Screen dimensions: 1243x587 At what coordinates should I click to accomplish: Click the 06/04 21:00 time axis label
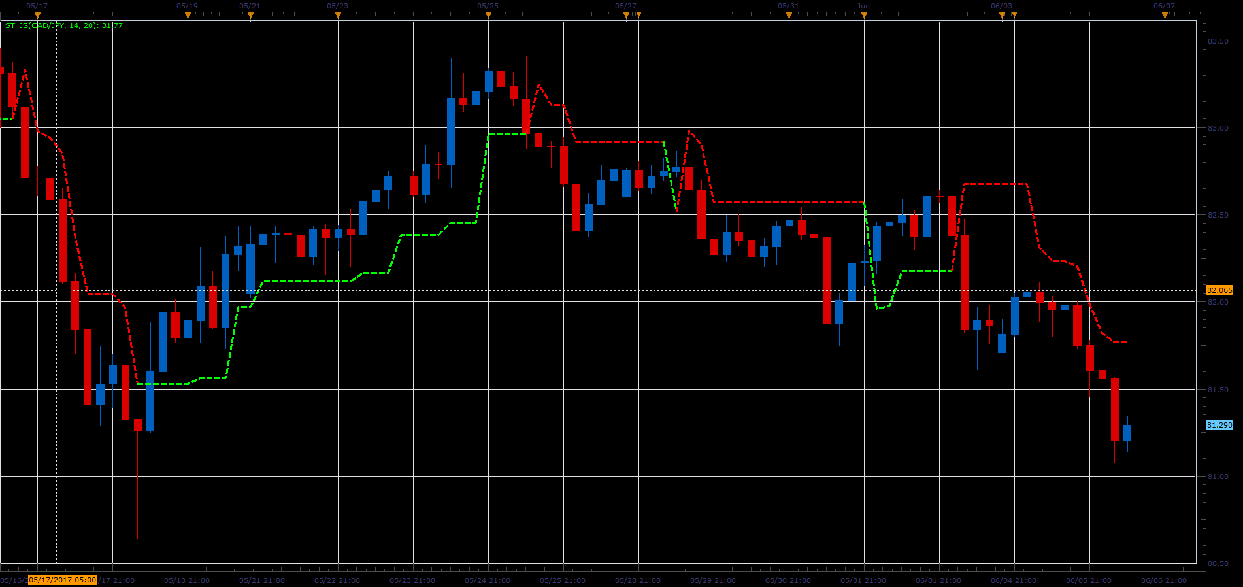click(1014, 580)
